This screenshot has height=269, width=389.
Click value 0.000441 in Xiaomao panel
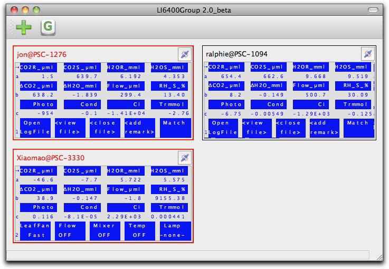(168, 217)
